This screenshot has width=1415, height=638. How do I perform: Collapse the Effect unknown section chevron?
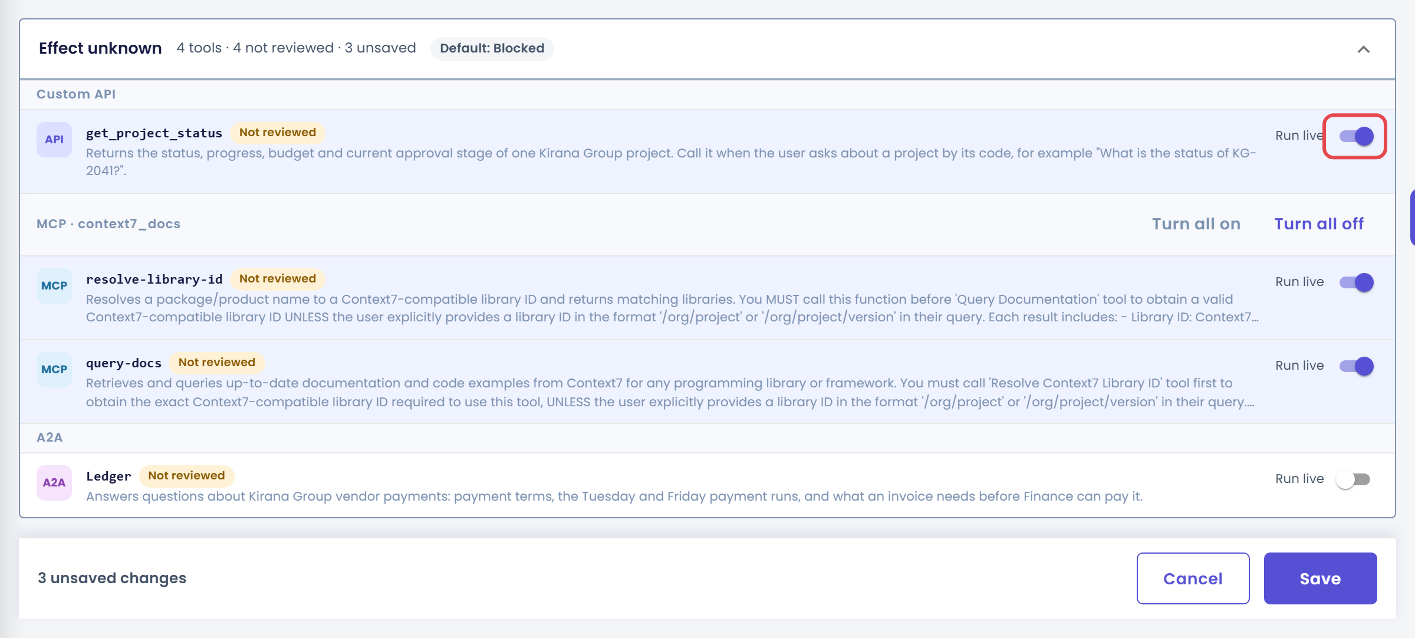[x=1363, y=49]
